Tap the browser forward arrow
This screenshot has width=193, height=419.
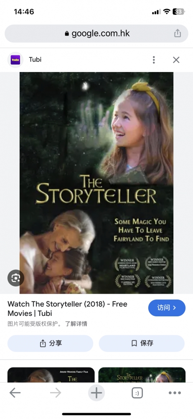[x=56, y=393]
